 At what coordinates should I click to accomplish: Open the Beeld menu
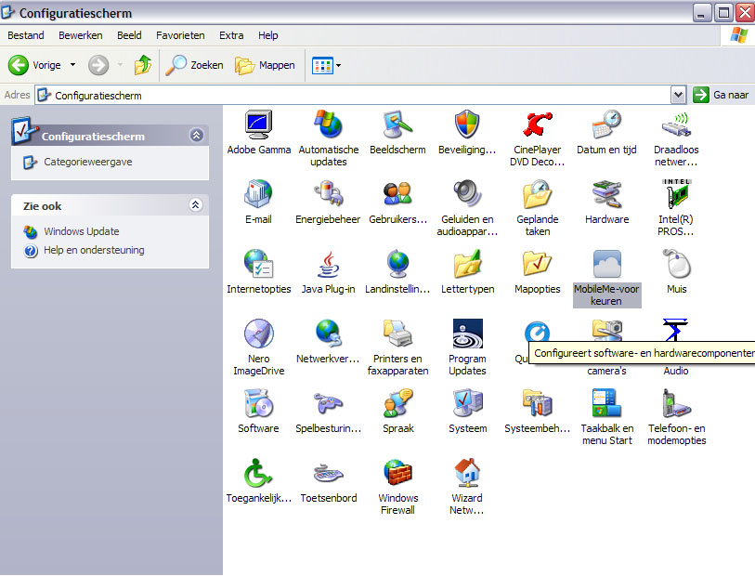(x=129, y=35)
